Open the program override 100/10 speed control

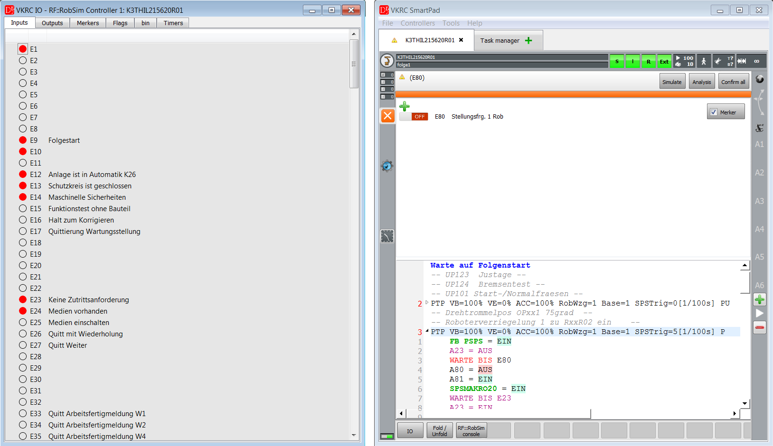point(684,61)
